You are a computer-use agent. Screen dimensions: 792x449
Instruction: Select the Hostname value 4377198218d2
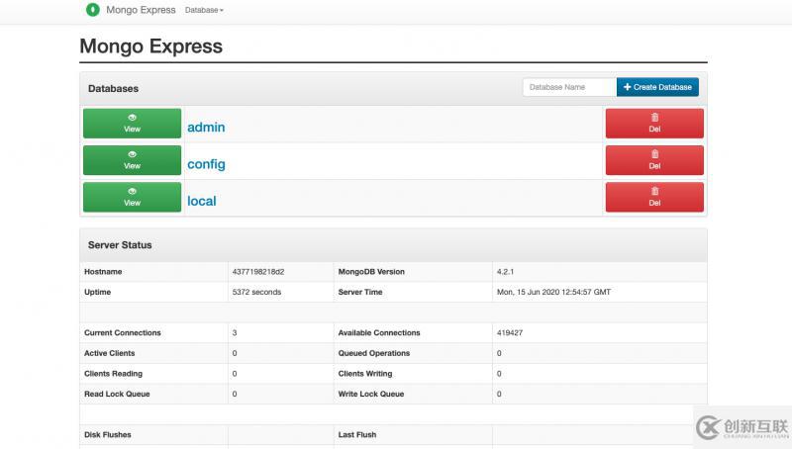tap(258, 272)
